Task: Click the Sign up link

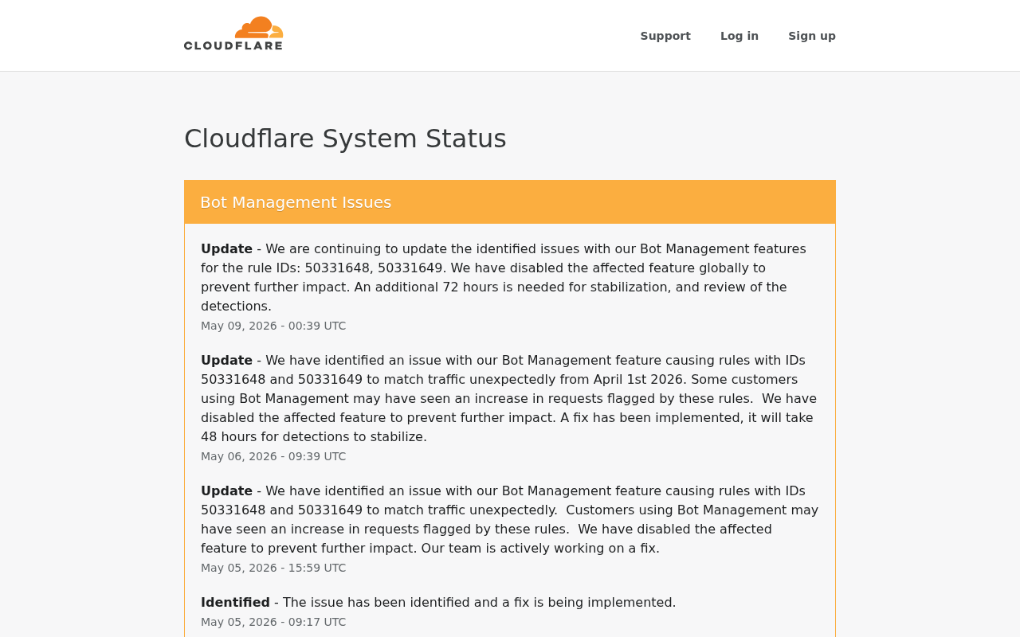Action: click(x=812, y=36)
